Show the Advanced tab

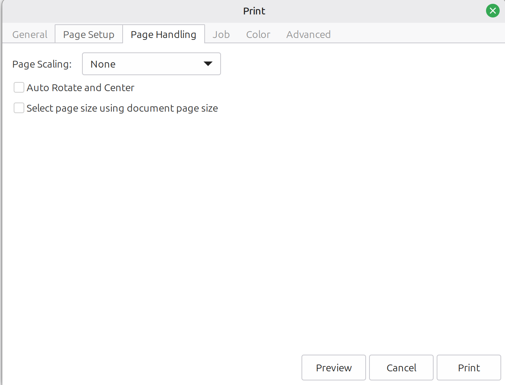[308, 35]
